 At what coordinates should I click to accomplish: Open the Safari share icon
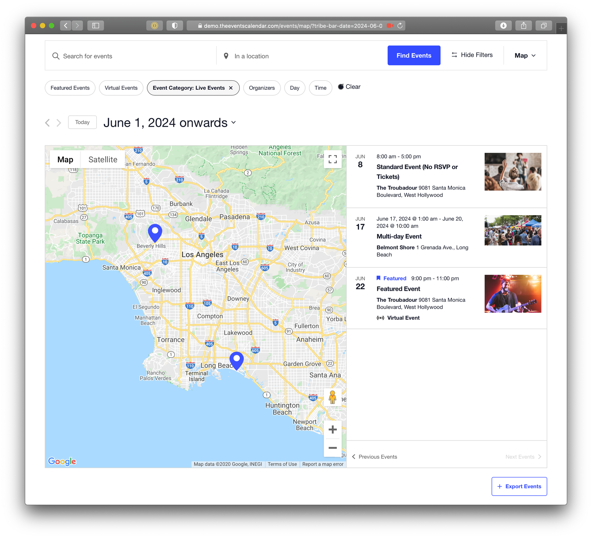coord(523,26)
